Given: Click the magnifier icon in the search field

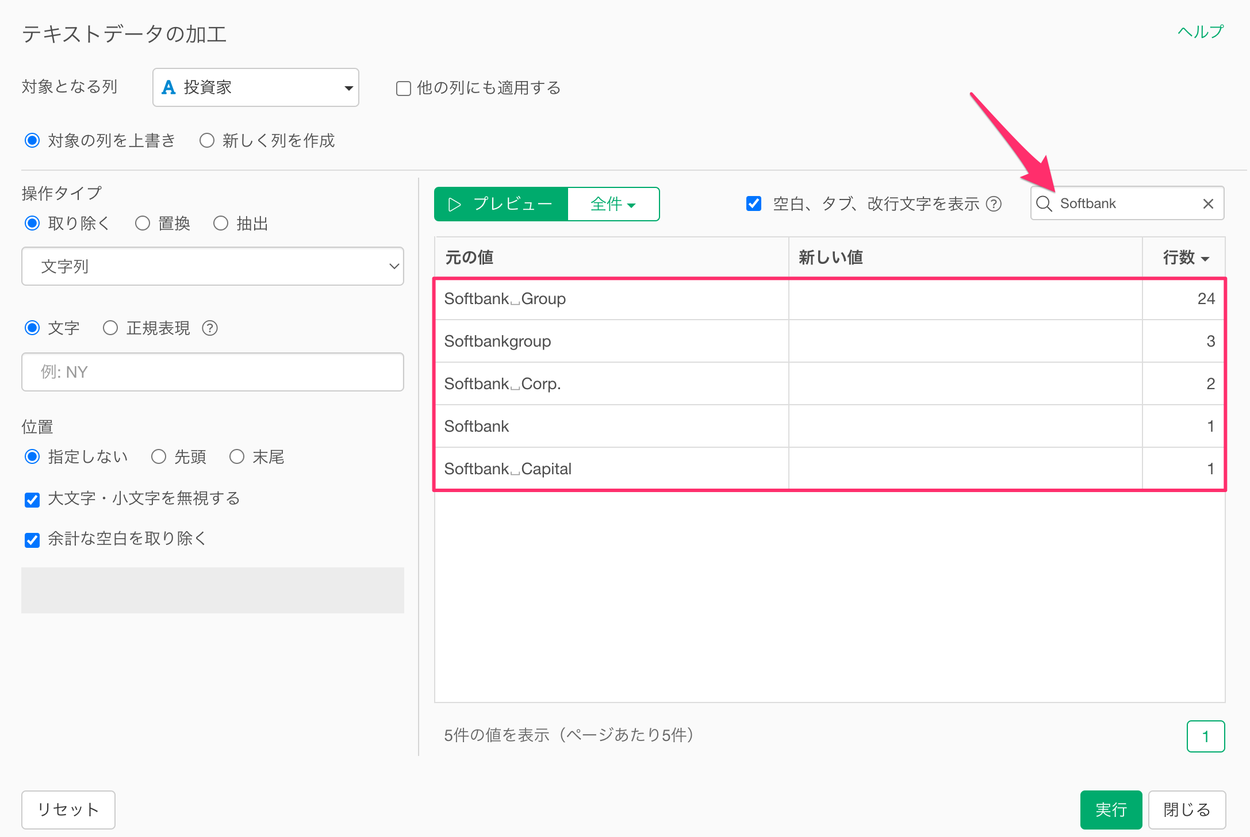Looking at the screenshot, I should [x=1044, y=204].
